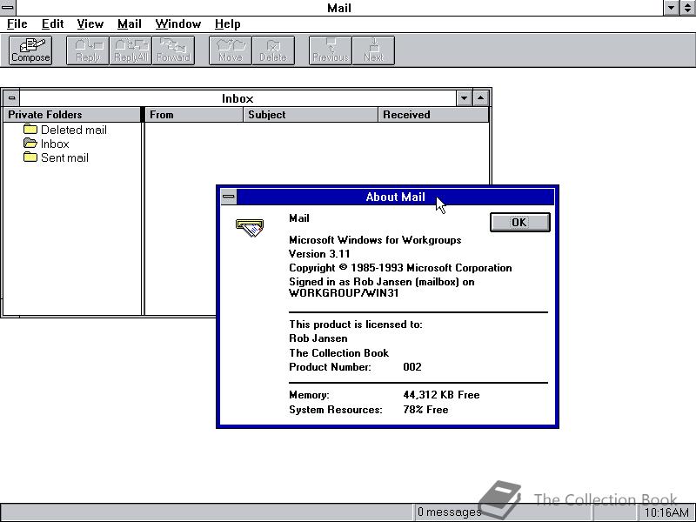Maximize the Inbox window with up arrow
696x522 pixels.
click(481, 98)
